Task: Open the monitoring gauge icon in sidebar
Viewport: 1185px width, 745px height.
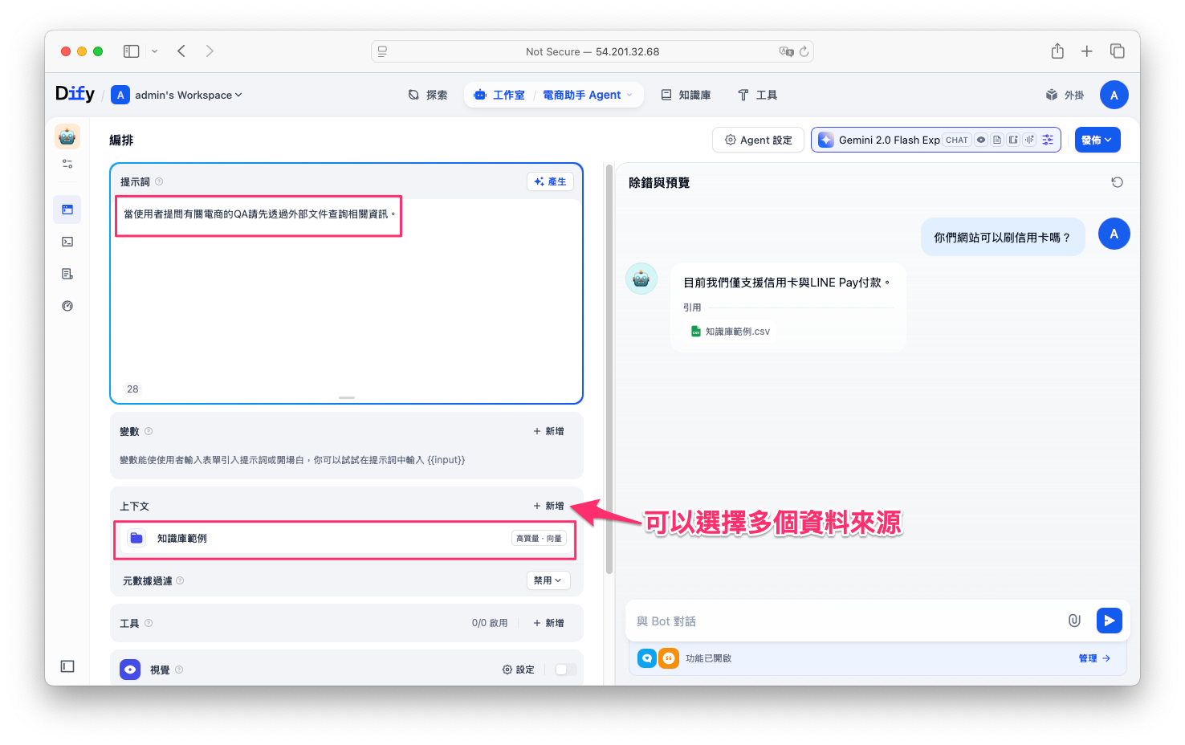Action: point(67,306)
